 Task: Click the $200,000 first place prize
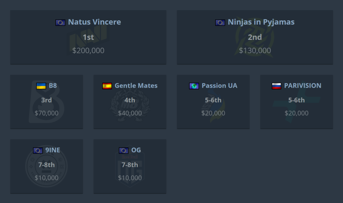point(88,50)
